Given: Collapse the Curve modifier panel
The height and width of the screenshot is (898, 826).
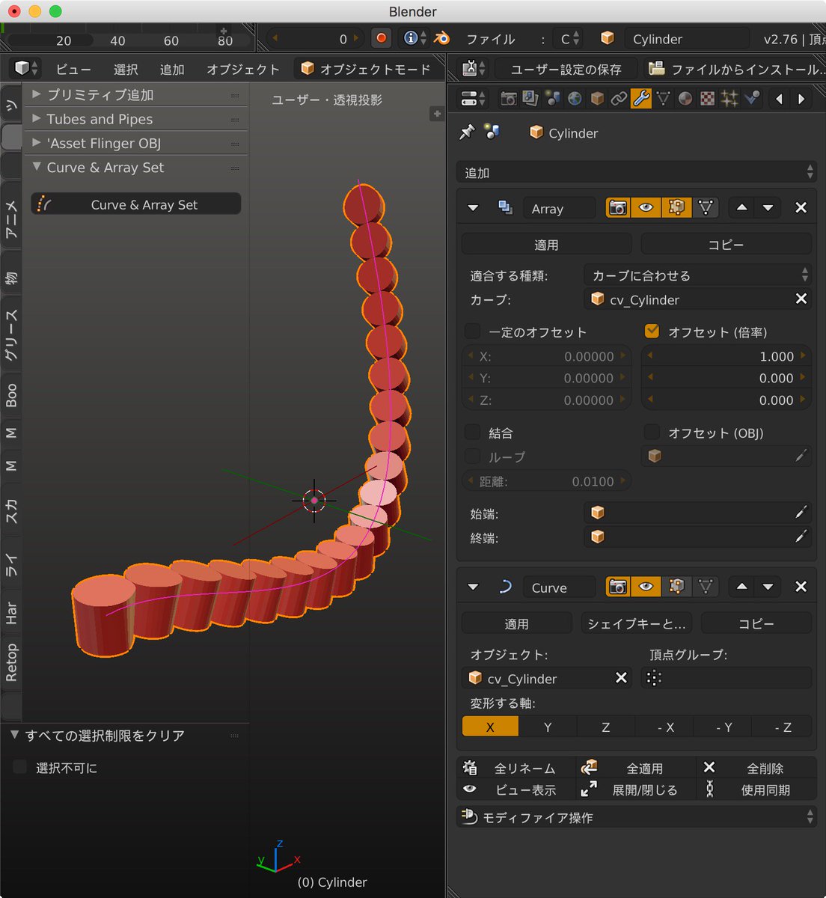Looking at the screenshot, I should pyautogui.click(x=473, y=587).
